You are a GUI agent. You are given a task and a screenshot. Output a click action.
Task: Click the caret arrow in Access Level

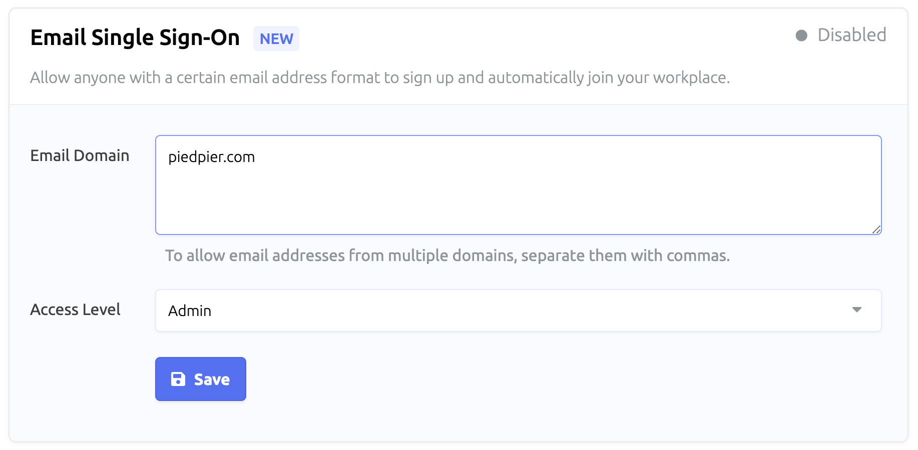[x=857, y=309]
